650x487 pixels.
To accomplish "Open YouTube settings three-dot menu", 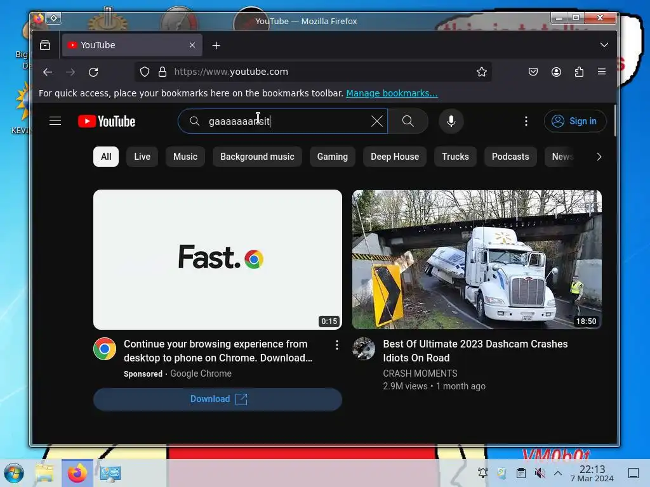I will 526,121.
